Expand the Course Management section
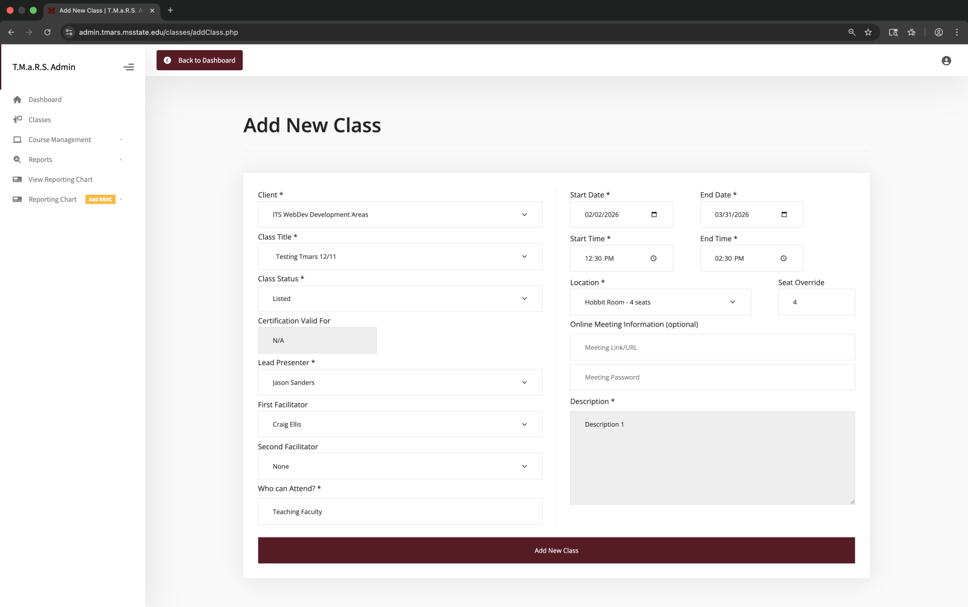The height and width of the screenshot is (607, 968). (x=120, y=140)
